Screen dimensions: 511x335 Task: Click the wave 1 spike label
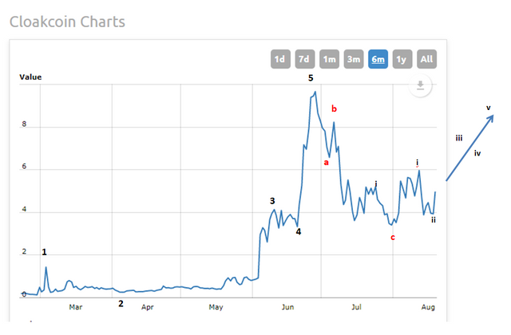click(45, 252)
